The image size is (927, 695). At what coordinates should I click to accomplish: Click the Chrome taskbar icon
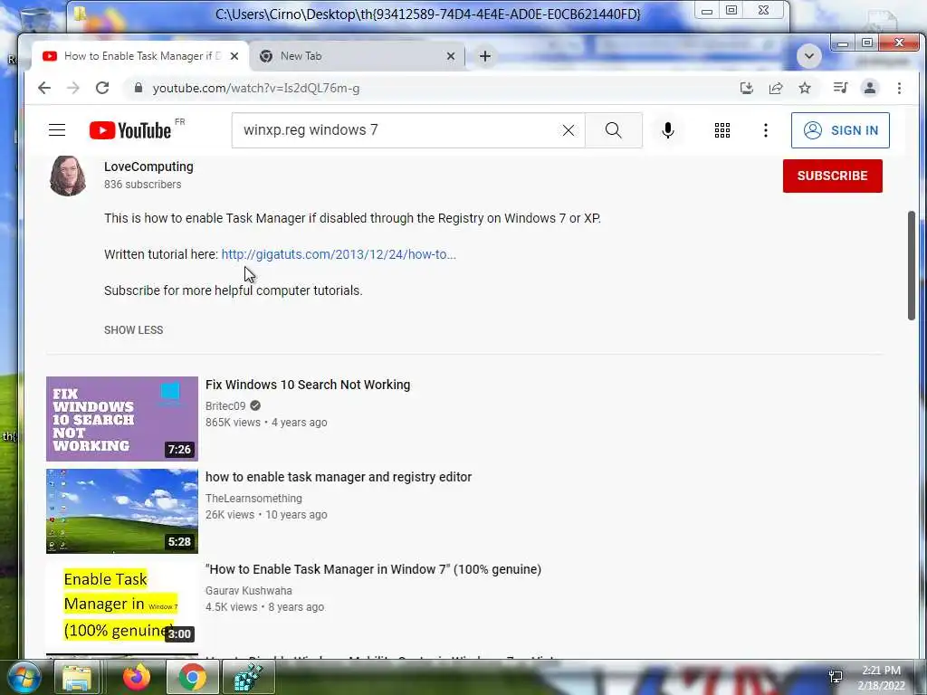click(193, 677)
